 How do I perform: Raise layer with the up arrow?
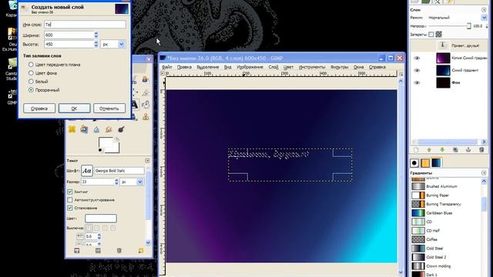pos(429,150)
